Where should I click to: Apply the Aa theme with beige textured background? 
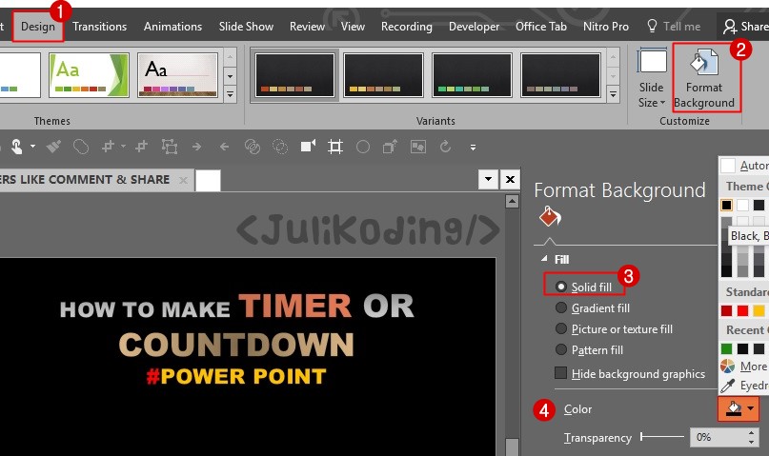click(177, 75)
